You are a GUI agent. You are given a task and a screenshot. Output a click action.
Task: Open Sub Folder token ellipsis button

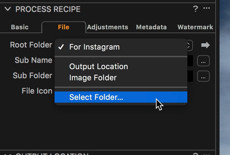click(x=203, y=76)
